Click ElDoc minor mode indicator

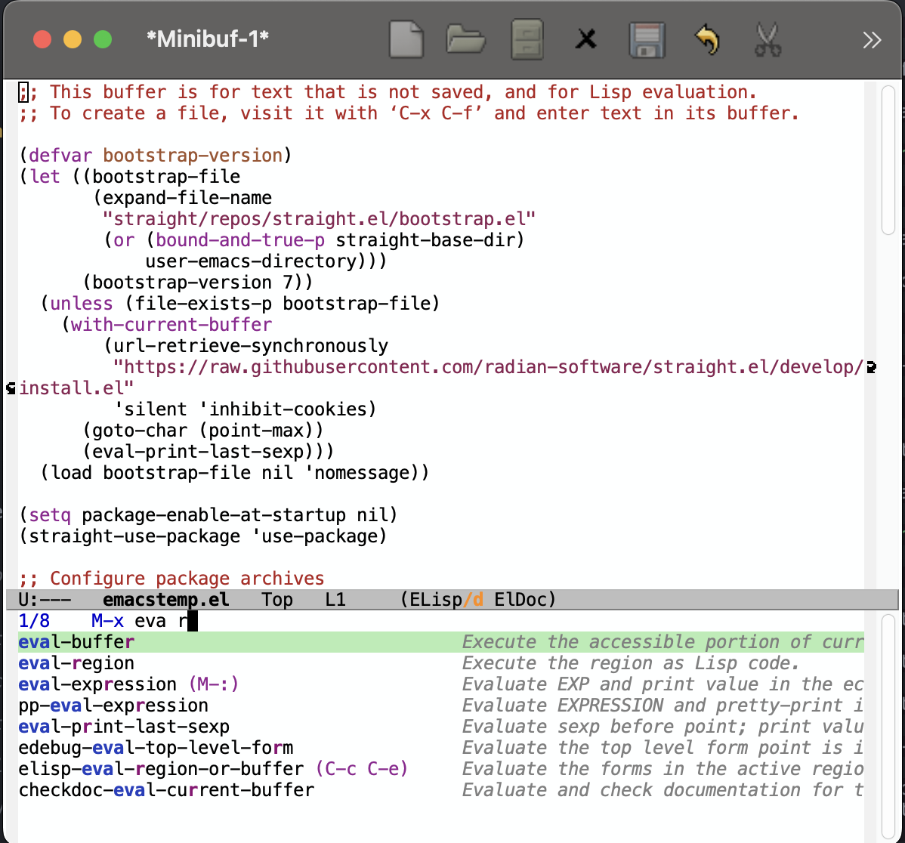click(520, 600)
